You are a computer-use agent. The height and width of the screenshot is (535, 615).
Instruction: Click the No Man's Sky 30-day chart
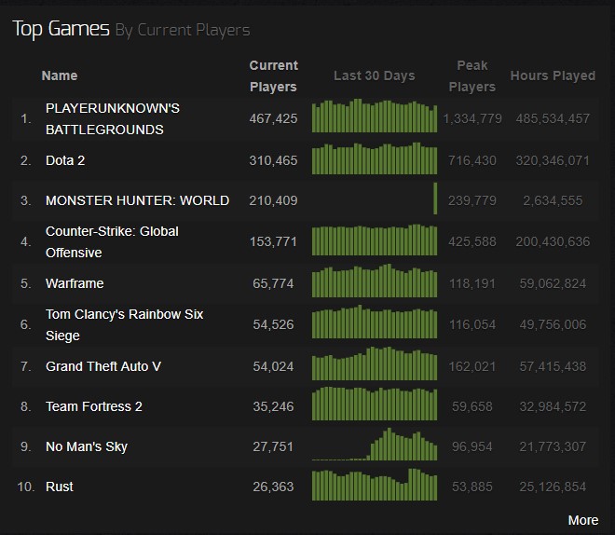point(375,444)
